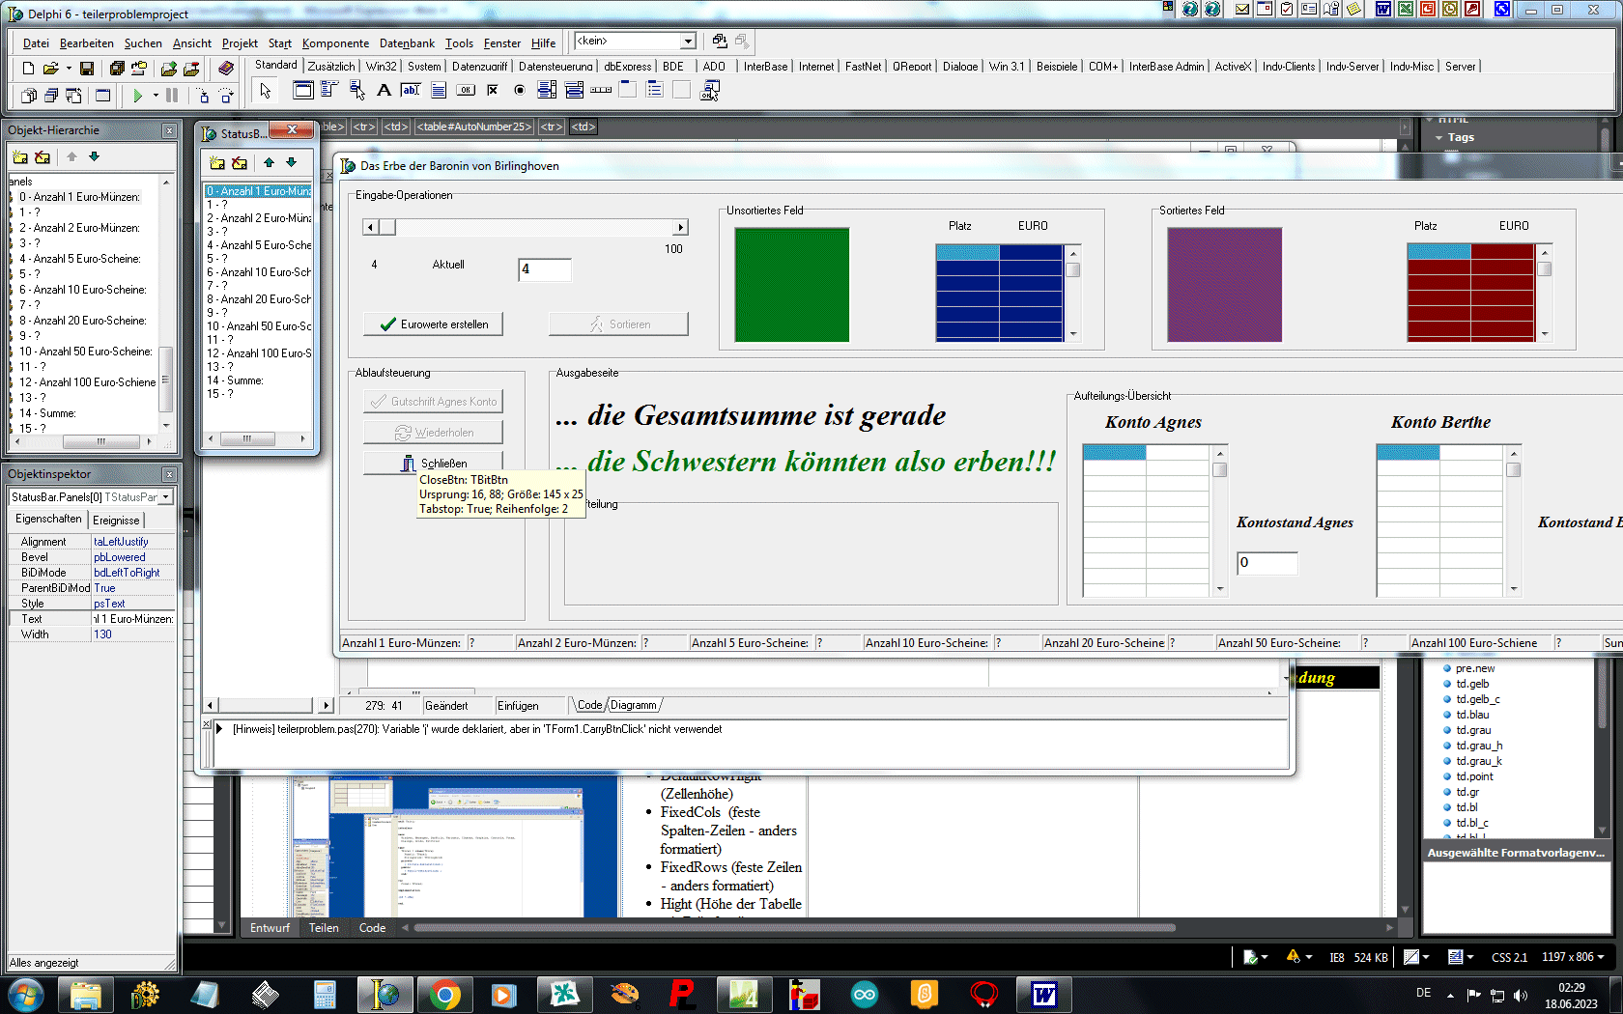
Task: Click move-down arrow in StatusBar editor
Action: tap(291, 162)
